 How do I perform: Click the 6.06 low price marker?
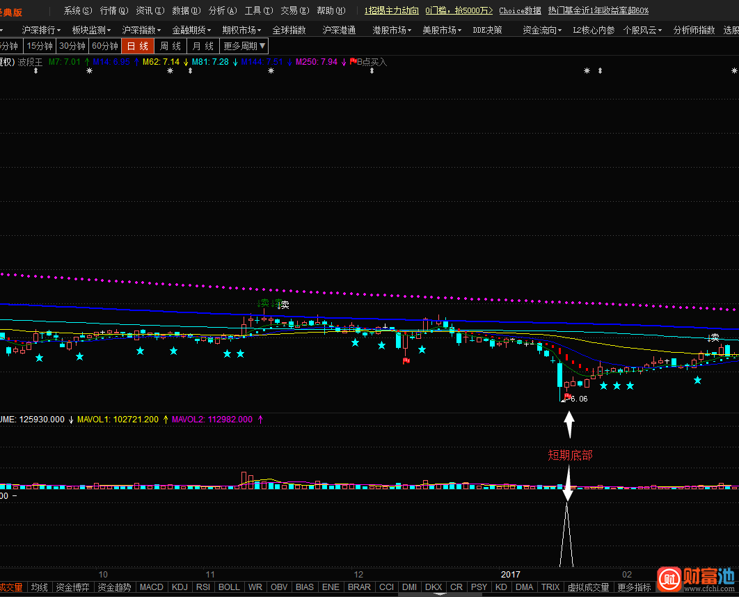pos(578,399)
